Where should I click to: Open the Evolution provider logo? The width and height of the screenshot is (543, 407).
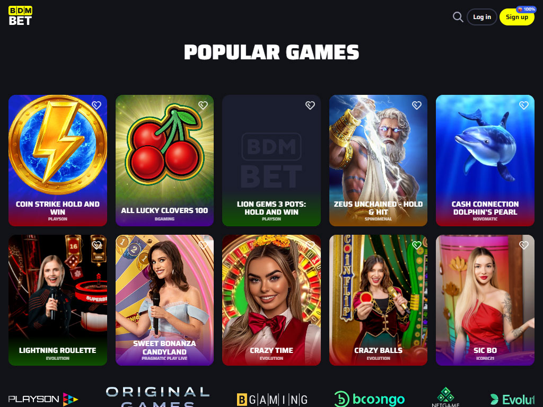coord(513,400)
